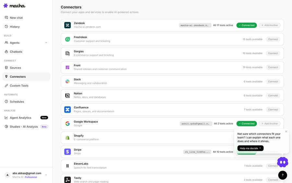Open Agent Analytics
The height and width of the screenshot is (183, 292).
pos(26,118)
